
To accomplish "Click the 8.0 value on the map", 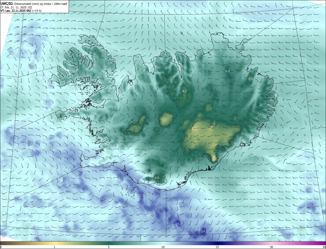I will point(313,98).
